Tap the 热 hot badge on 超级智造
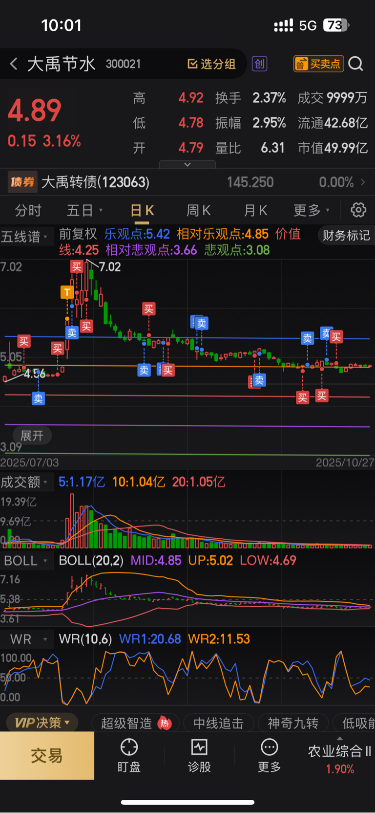375x813 pixels. point(165,724)
